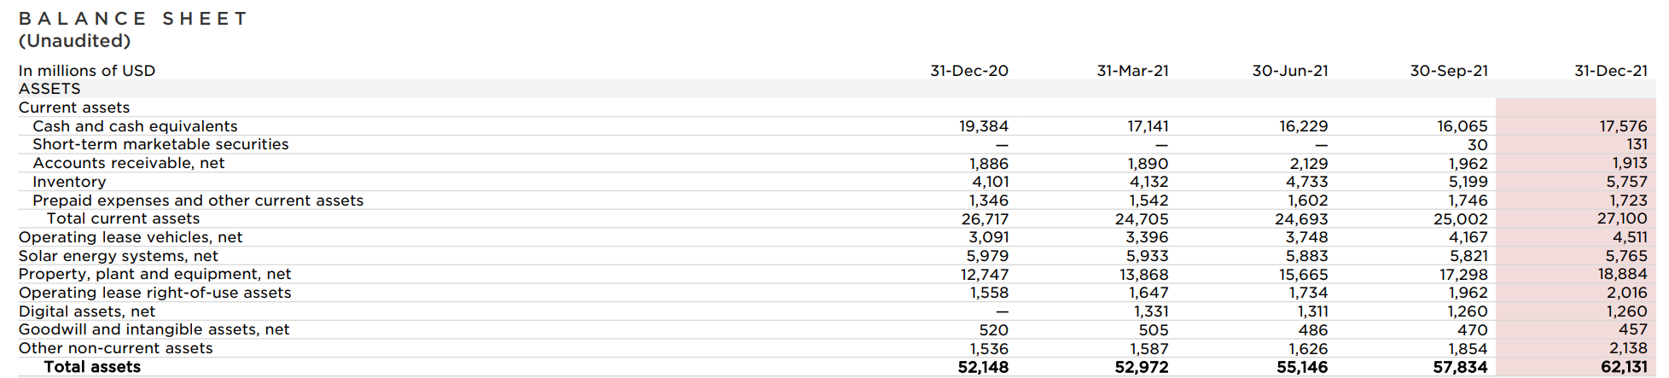
Task: Click Goodwill and intangible assets, net label
Action: click(154, 329)
